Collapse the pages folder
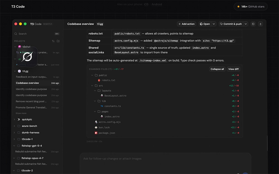Viewport: 279px width, 174px height. click(95, 112)
